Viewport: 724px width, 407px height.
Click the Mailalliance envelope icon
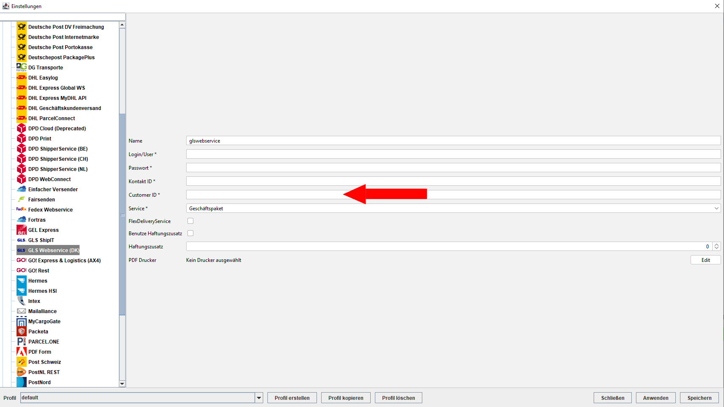pos(22,311)
